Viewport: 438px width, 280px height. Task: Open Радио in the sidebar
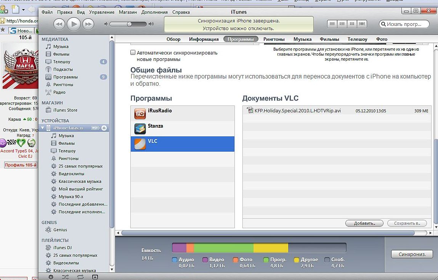[59, 92]
